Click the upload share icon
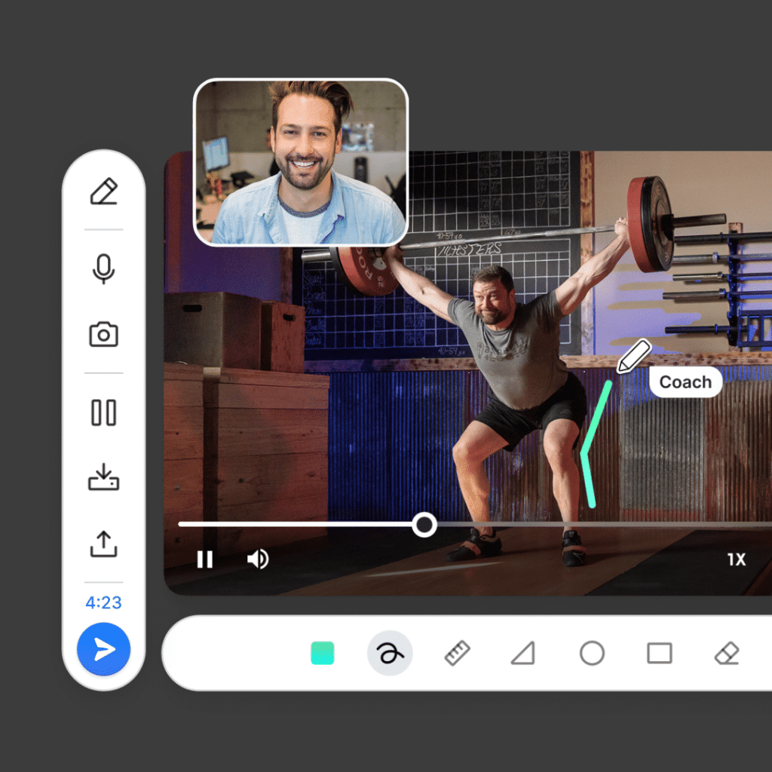 point(103,544)
